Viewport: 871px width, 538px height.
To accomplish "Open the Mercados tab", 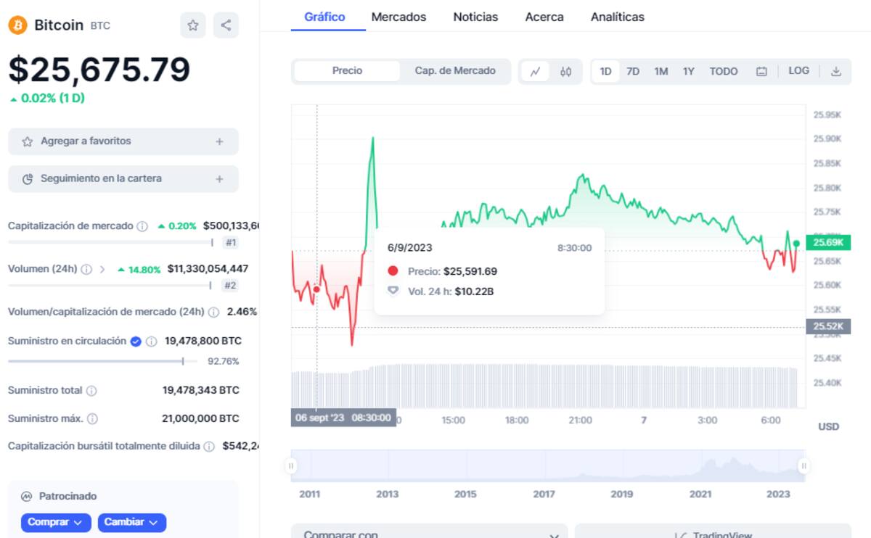I will click(398, 17).
